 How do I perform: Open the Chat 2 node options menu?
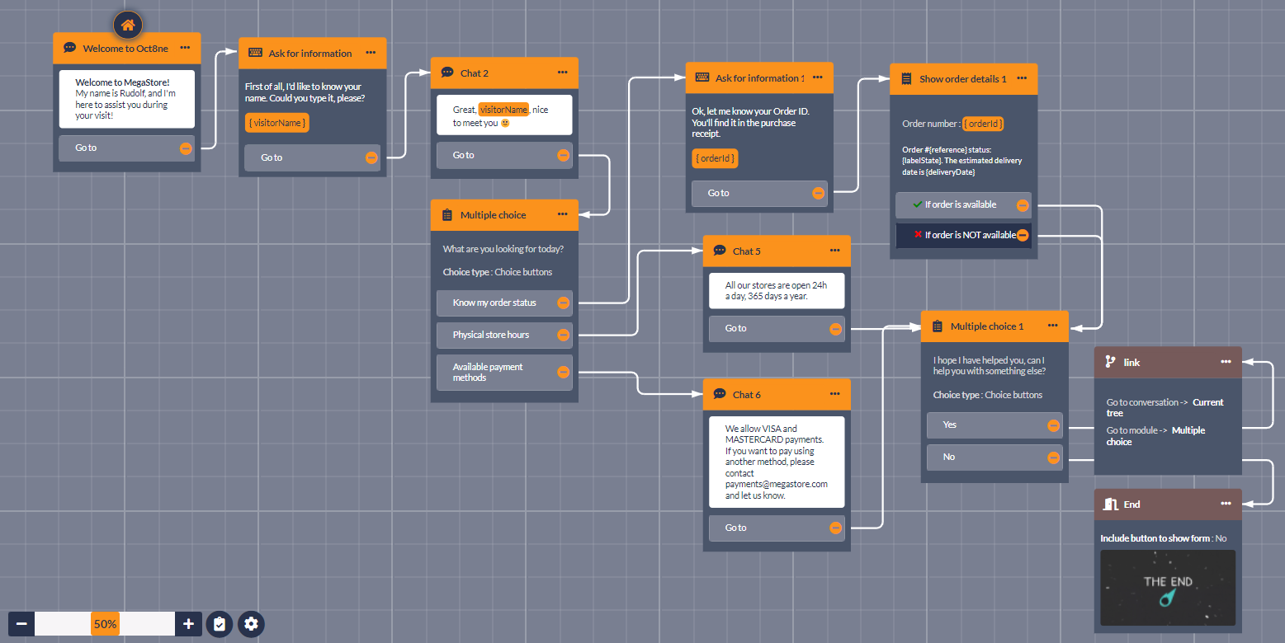point(562,73)
